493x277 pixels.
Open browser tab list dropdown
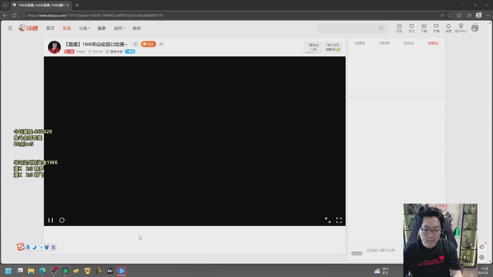(5, 5)
